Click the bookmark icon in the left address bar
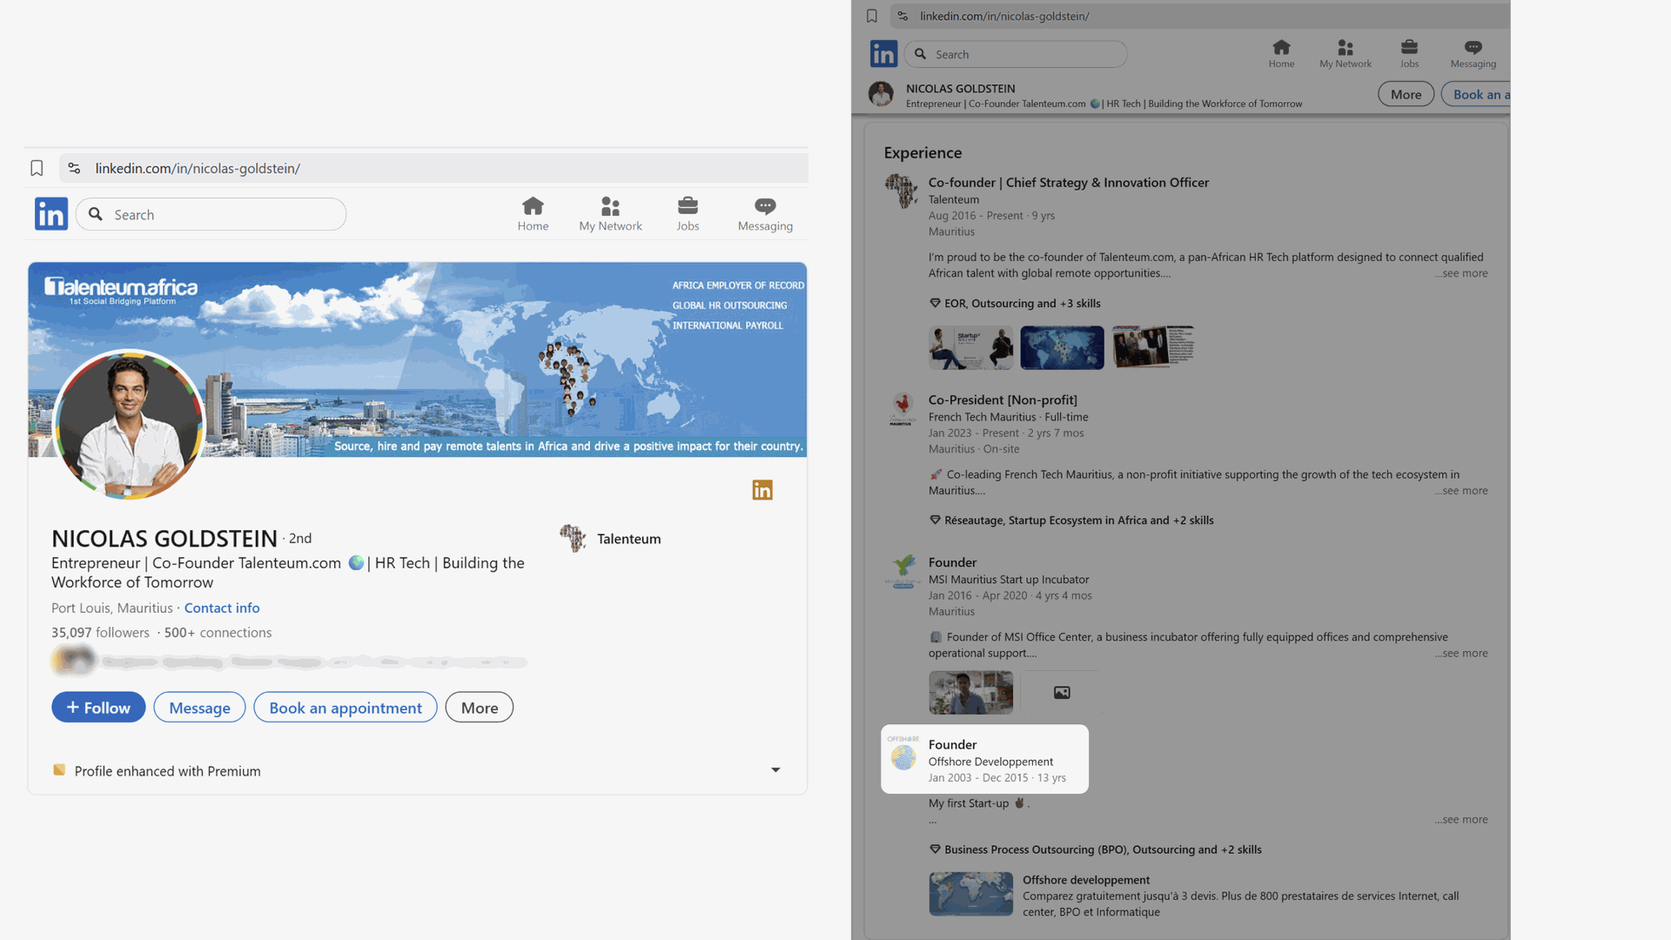Viewport: 1671px width, 940px height. pos(37,168)
